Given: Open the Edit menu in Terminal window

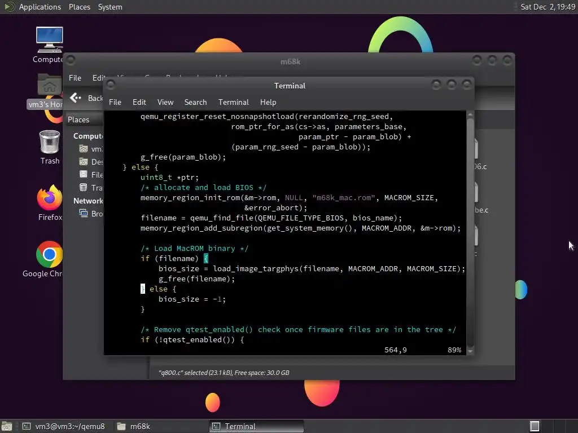Looking at the screenshot, I should pyautogui.click(x=139, y=103).
